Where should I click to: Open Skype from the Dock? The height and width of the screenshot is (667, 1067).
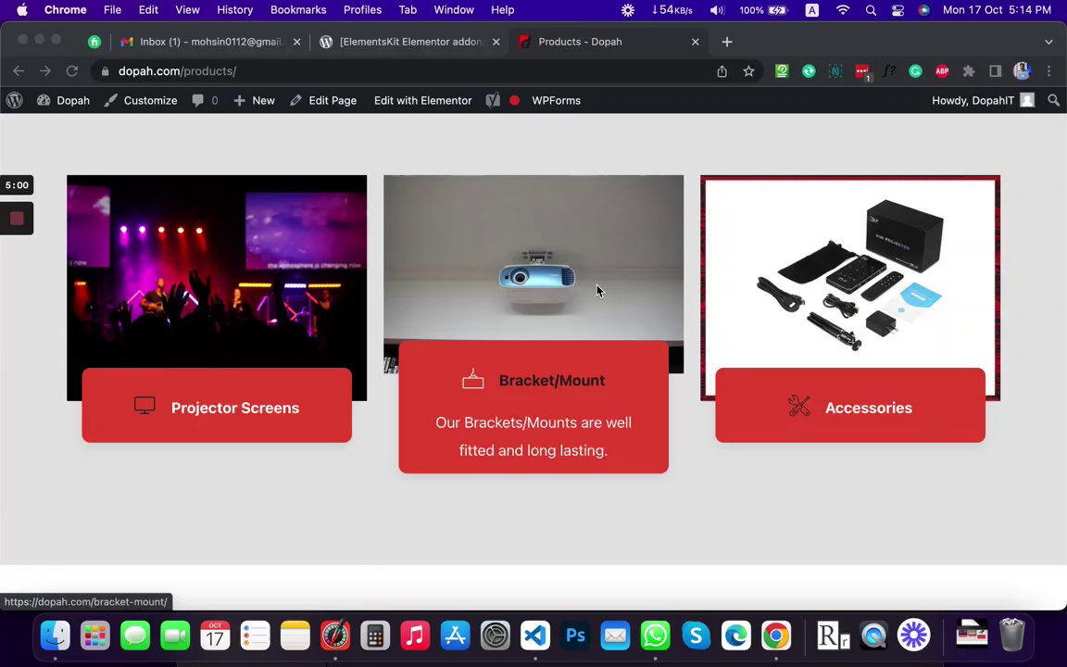pyautogui.click(x=696, y=636)
